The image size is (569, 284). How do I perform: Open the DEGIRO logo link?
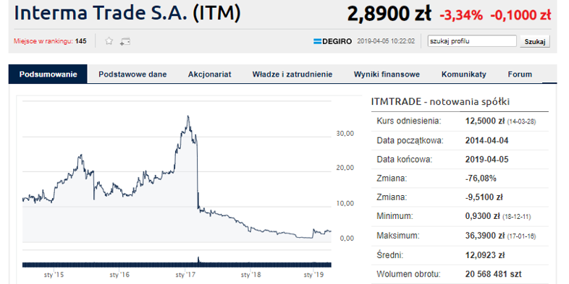(x=332, y=41)
